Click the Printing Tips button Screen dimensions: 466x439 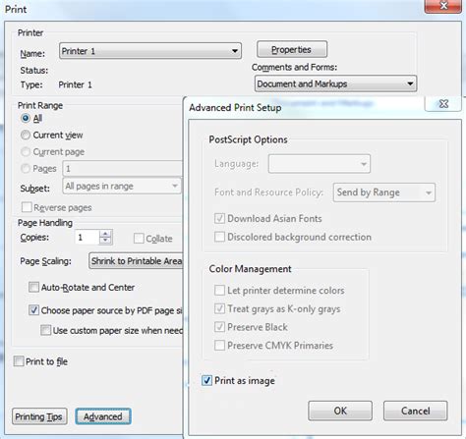pos(39,416)
